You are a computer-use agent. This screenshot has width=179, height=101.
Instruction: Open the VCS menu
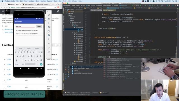click(69, 1)
